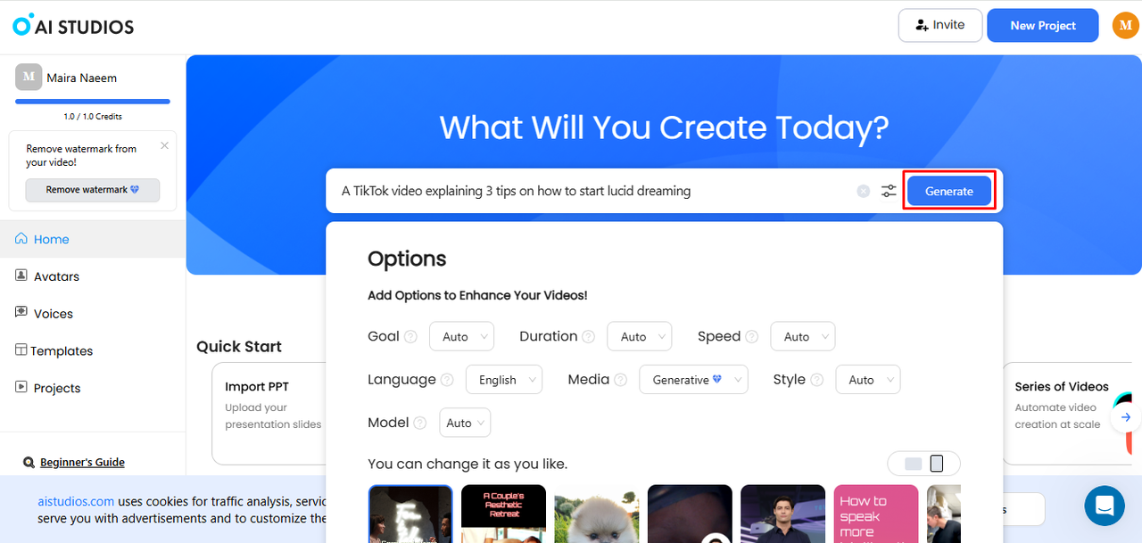Viewport: 1142px width, 543px height.
Task: Click the credits progress bar
Action: [93, 102]
